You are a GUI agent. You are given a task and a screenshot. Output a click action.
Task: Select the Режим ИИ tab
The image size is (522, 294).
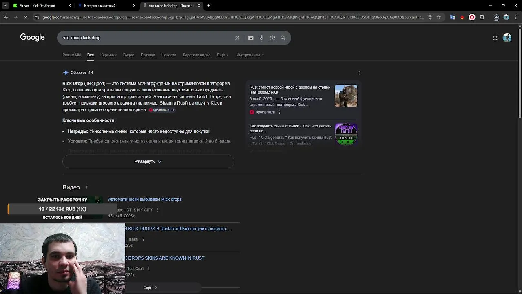click(x=71, y=55)
